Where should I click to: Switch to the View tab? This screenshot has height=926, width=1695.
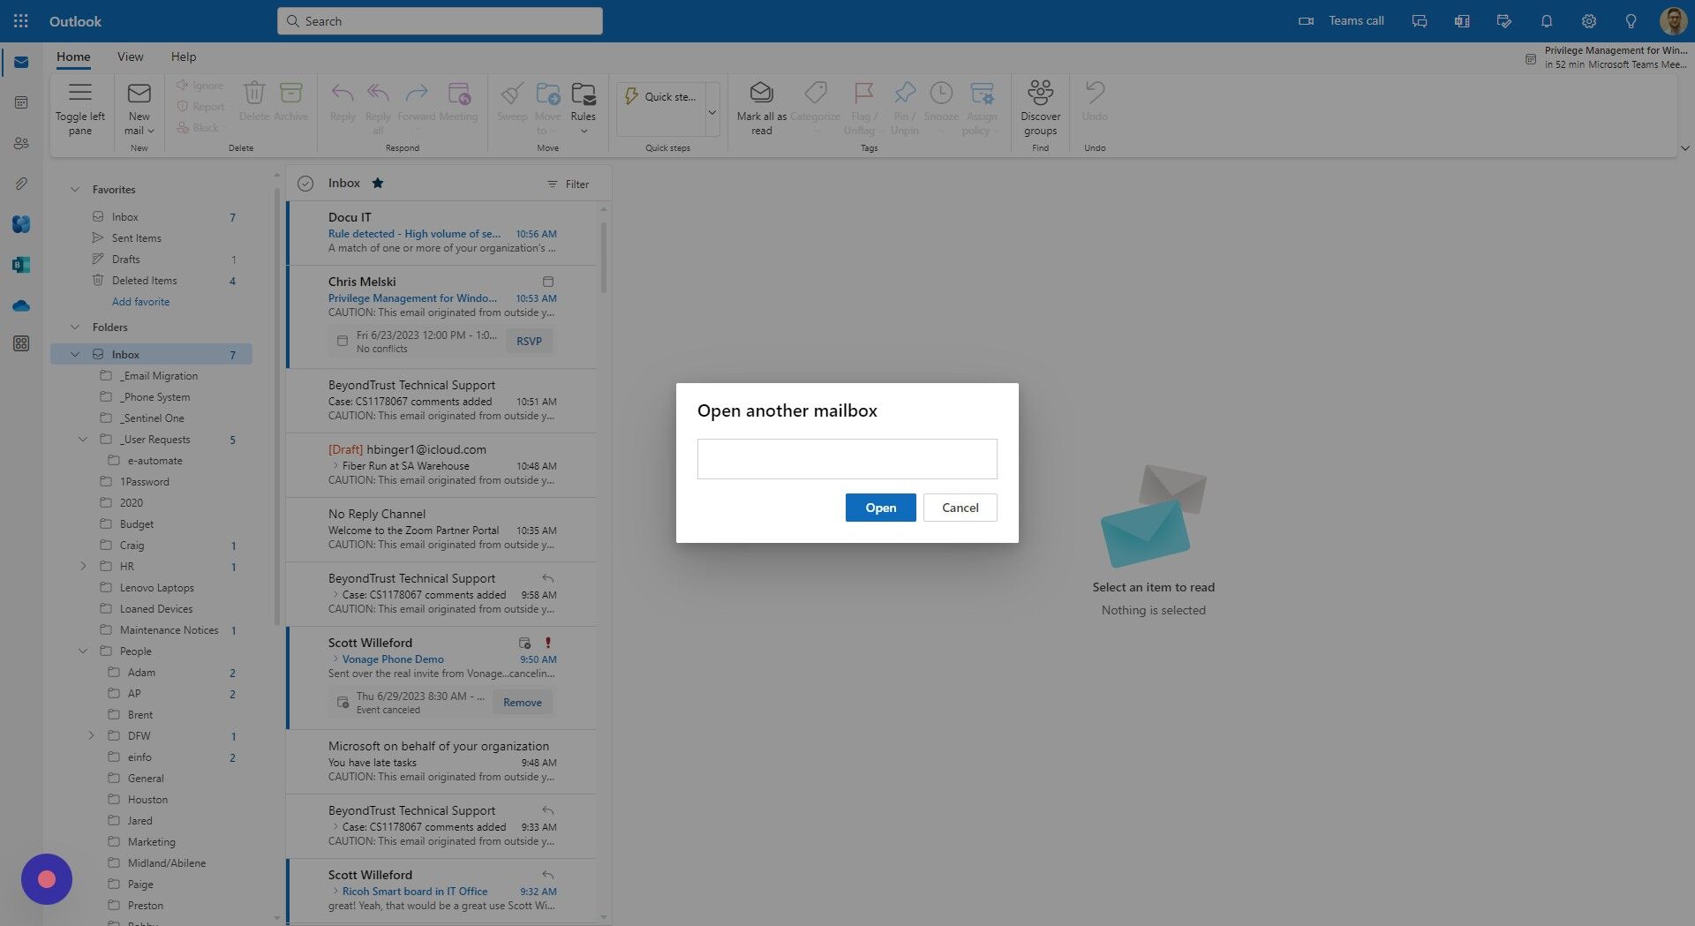coord(130,56)
